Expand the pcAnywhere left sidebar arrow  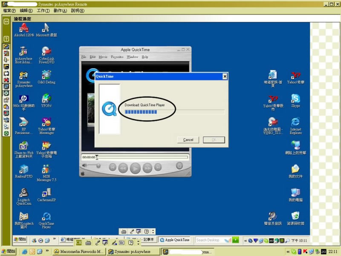[x=6, y=21]
